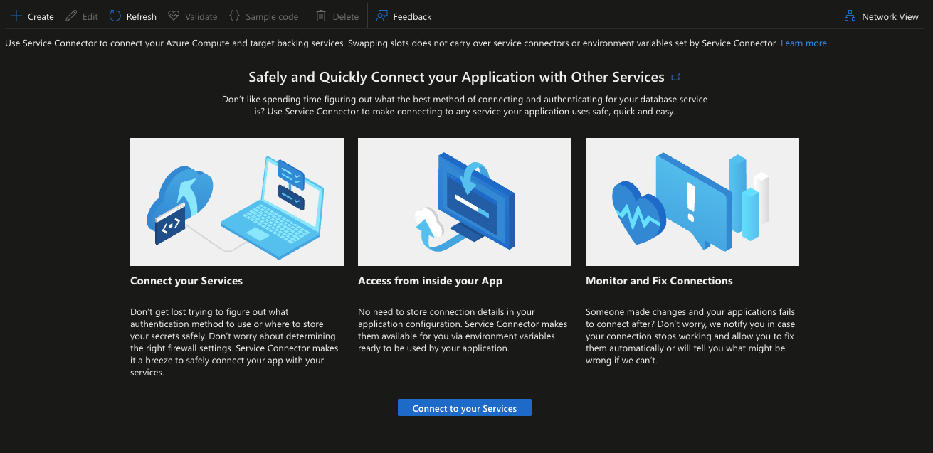This screenshot has height=453, width=933.
Task: Click the paragraph starting 'Don't get lost trying'
Action: 235,343
